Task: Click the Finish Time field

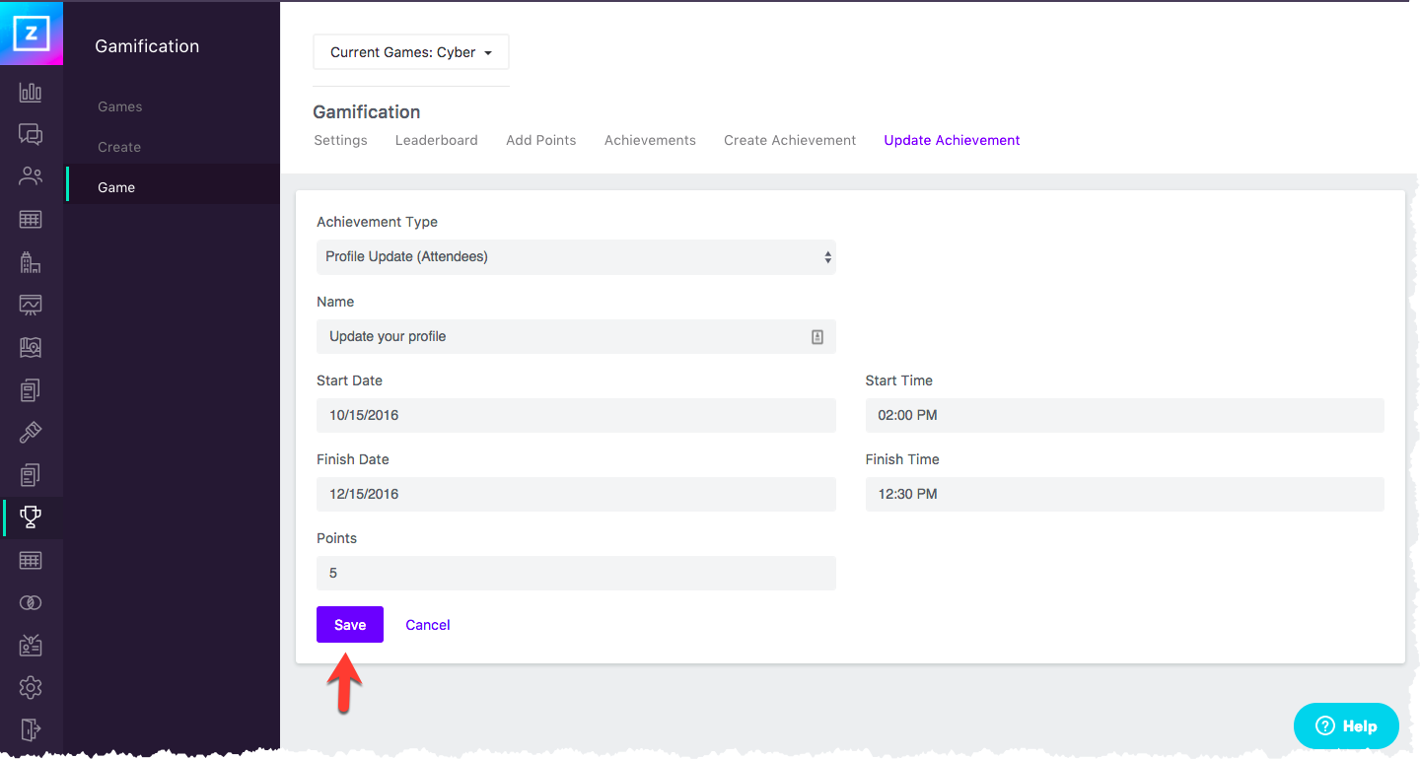Action: click(x=1125, y=494)
